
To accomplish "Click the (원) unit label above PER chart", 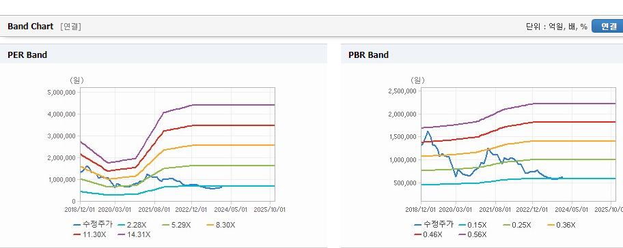I will [x=77, y=80].
